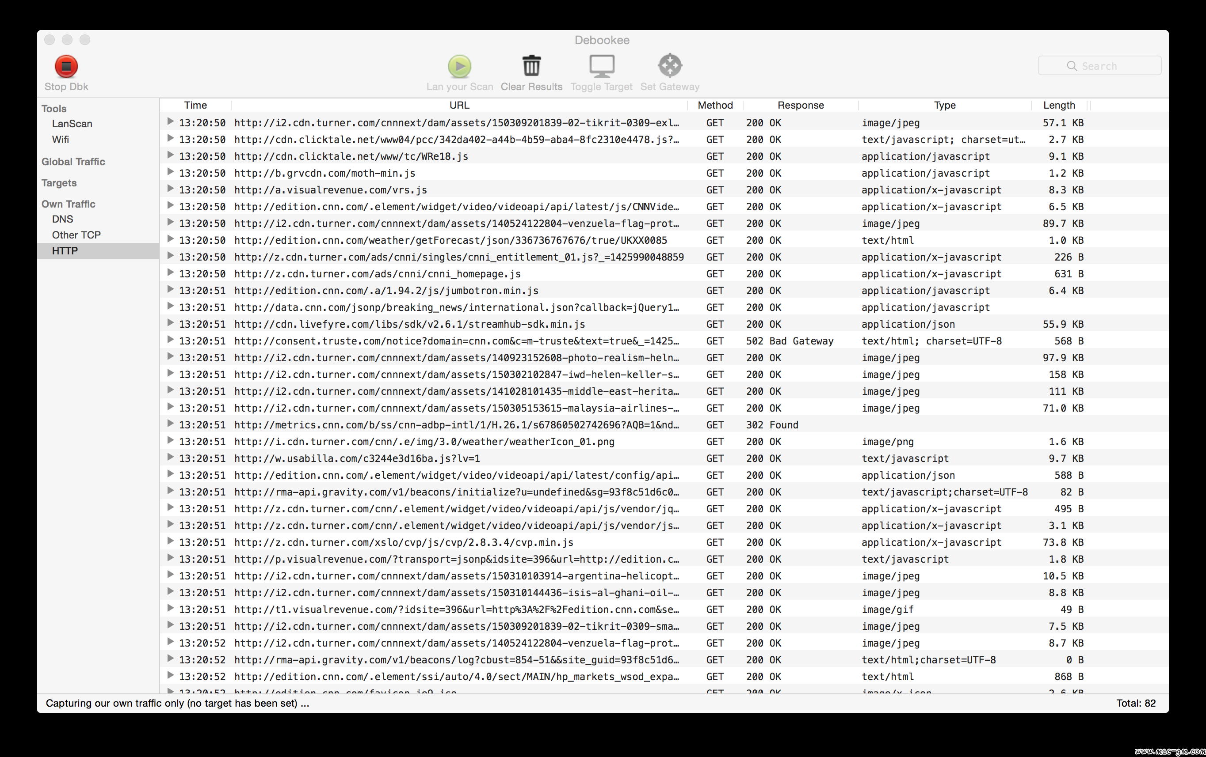The image size is (1206, 757).
Task: Click the Set Gateway crosshair icon
Action: pyautogui.click(x=670, y=66)
